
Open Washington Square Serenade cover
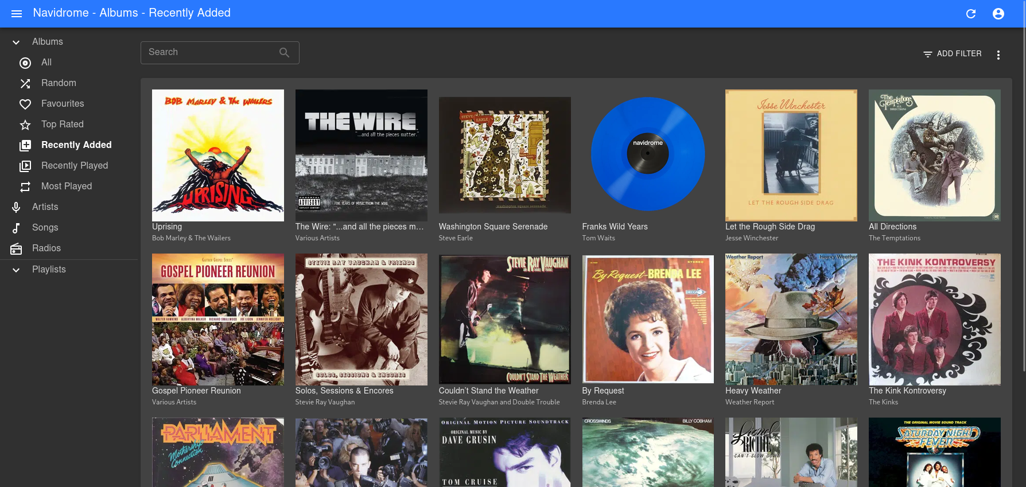click(x=505, y=155)
